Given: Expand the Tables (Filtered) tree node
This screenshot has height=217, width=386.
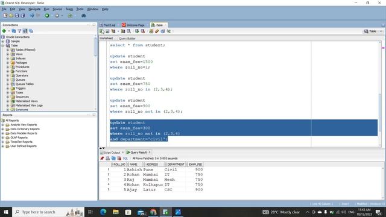Looking at the screenshot, I should 8,50.
